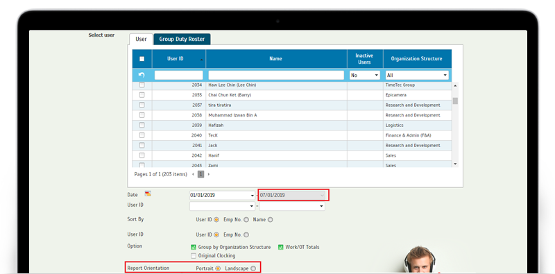The image size is (555, 274).
Task: Click the user list scrollbar thumb
Action: pos(455,101)
